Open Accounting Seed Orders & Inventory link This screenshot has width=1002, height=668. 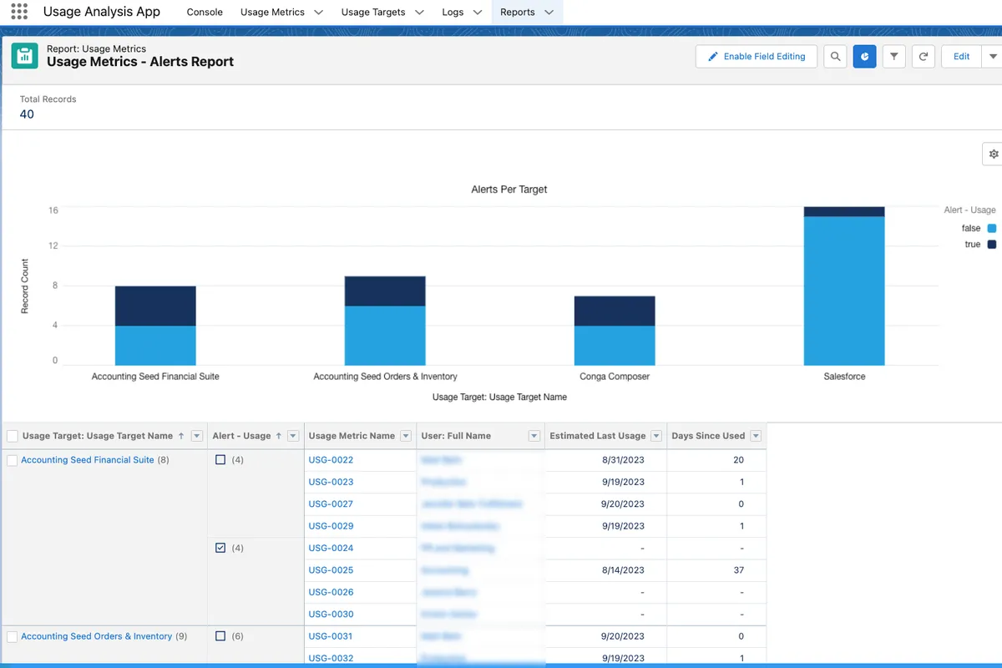[x=97, y=636]
